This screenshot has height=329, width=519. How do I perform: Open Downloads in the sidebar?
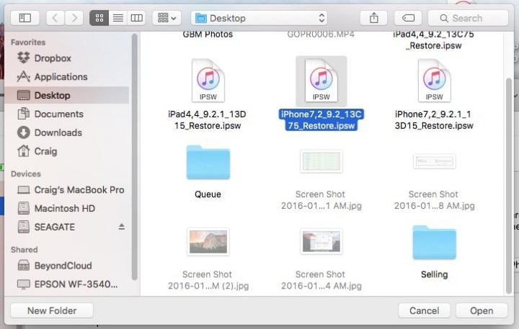coord(66,132)
